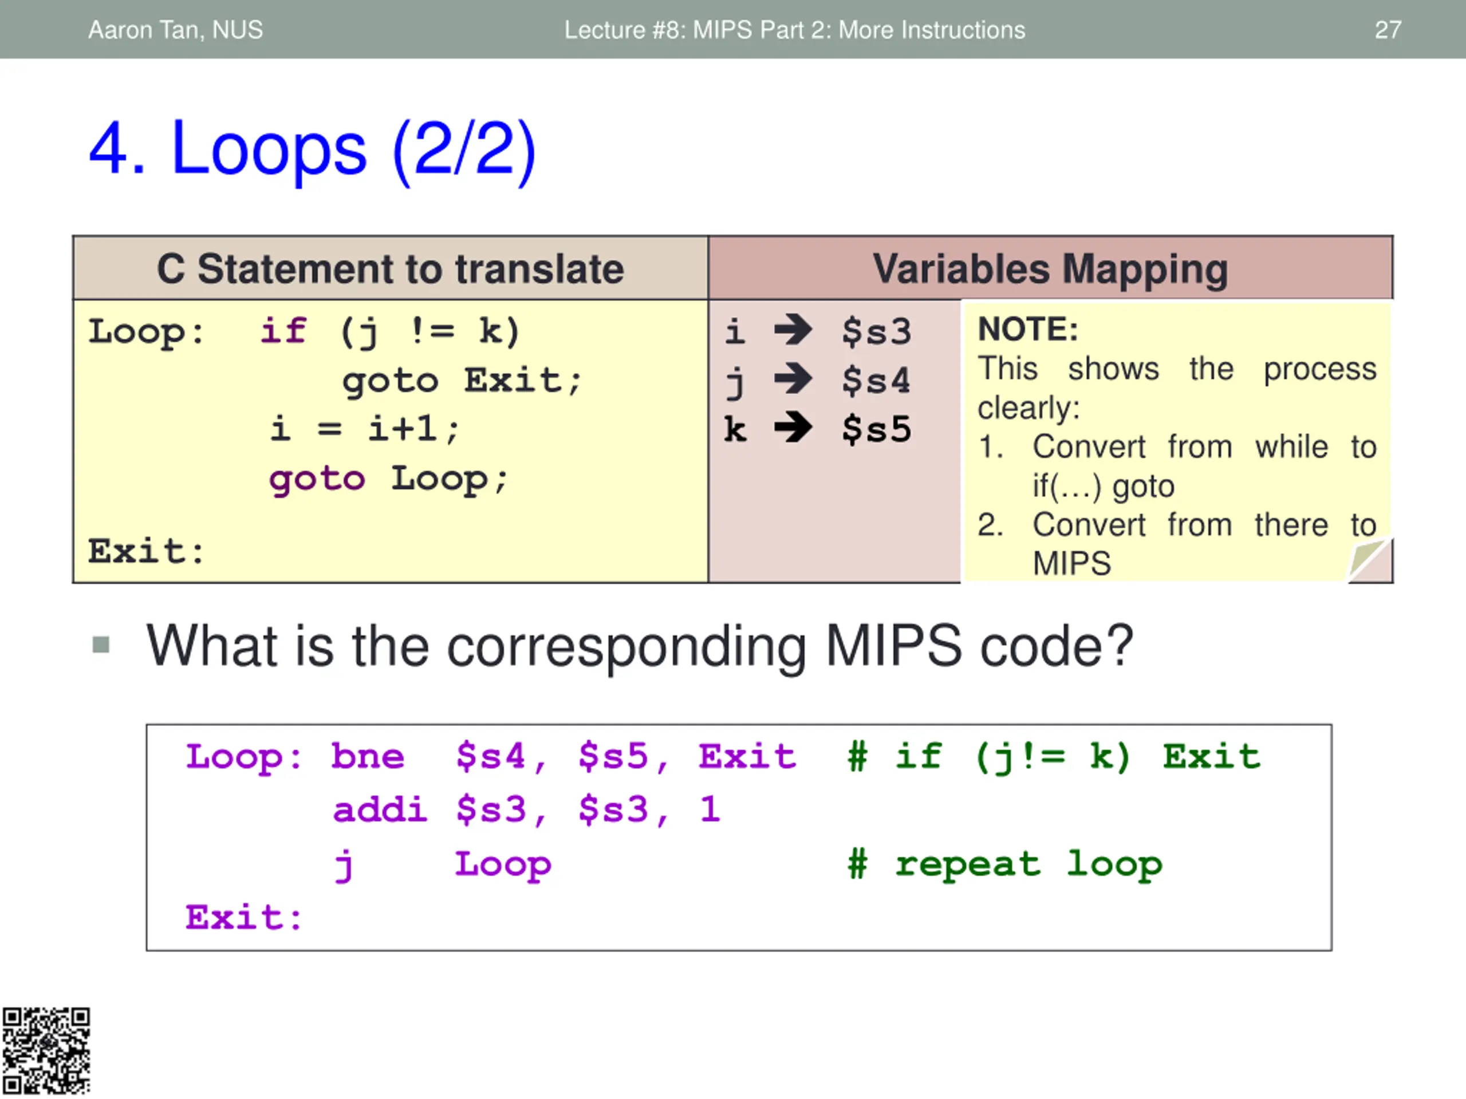
Task: Click the $s3 register mapping
Action: [876, 331]
